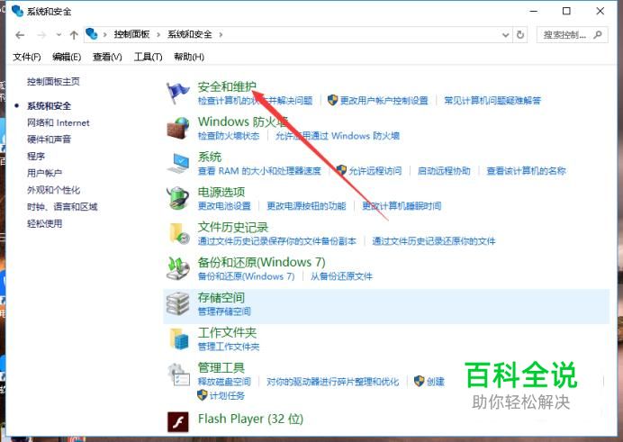The image size is (623, 442).
Task: Open the Flash Player red icon
Action: click(x=178, y=421)
